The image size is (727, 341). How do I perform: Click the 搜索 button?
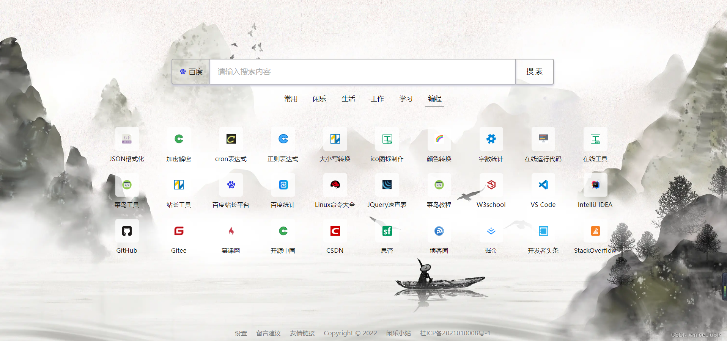point(534,72)
